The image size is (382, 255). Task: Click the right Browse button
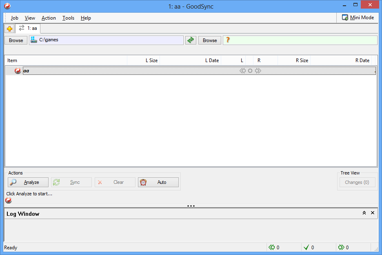(210, 40)
